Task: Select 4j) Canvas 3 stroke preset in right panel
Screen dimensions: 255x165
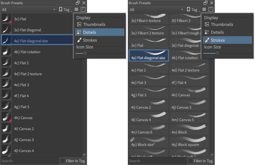Action: tap(189, 105)
